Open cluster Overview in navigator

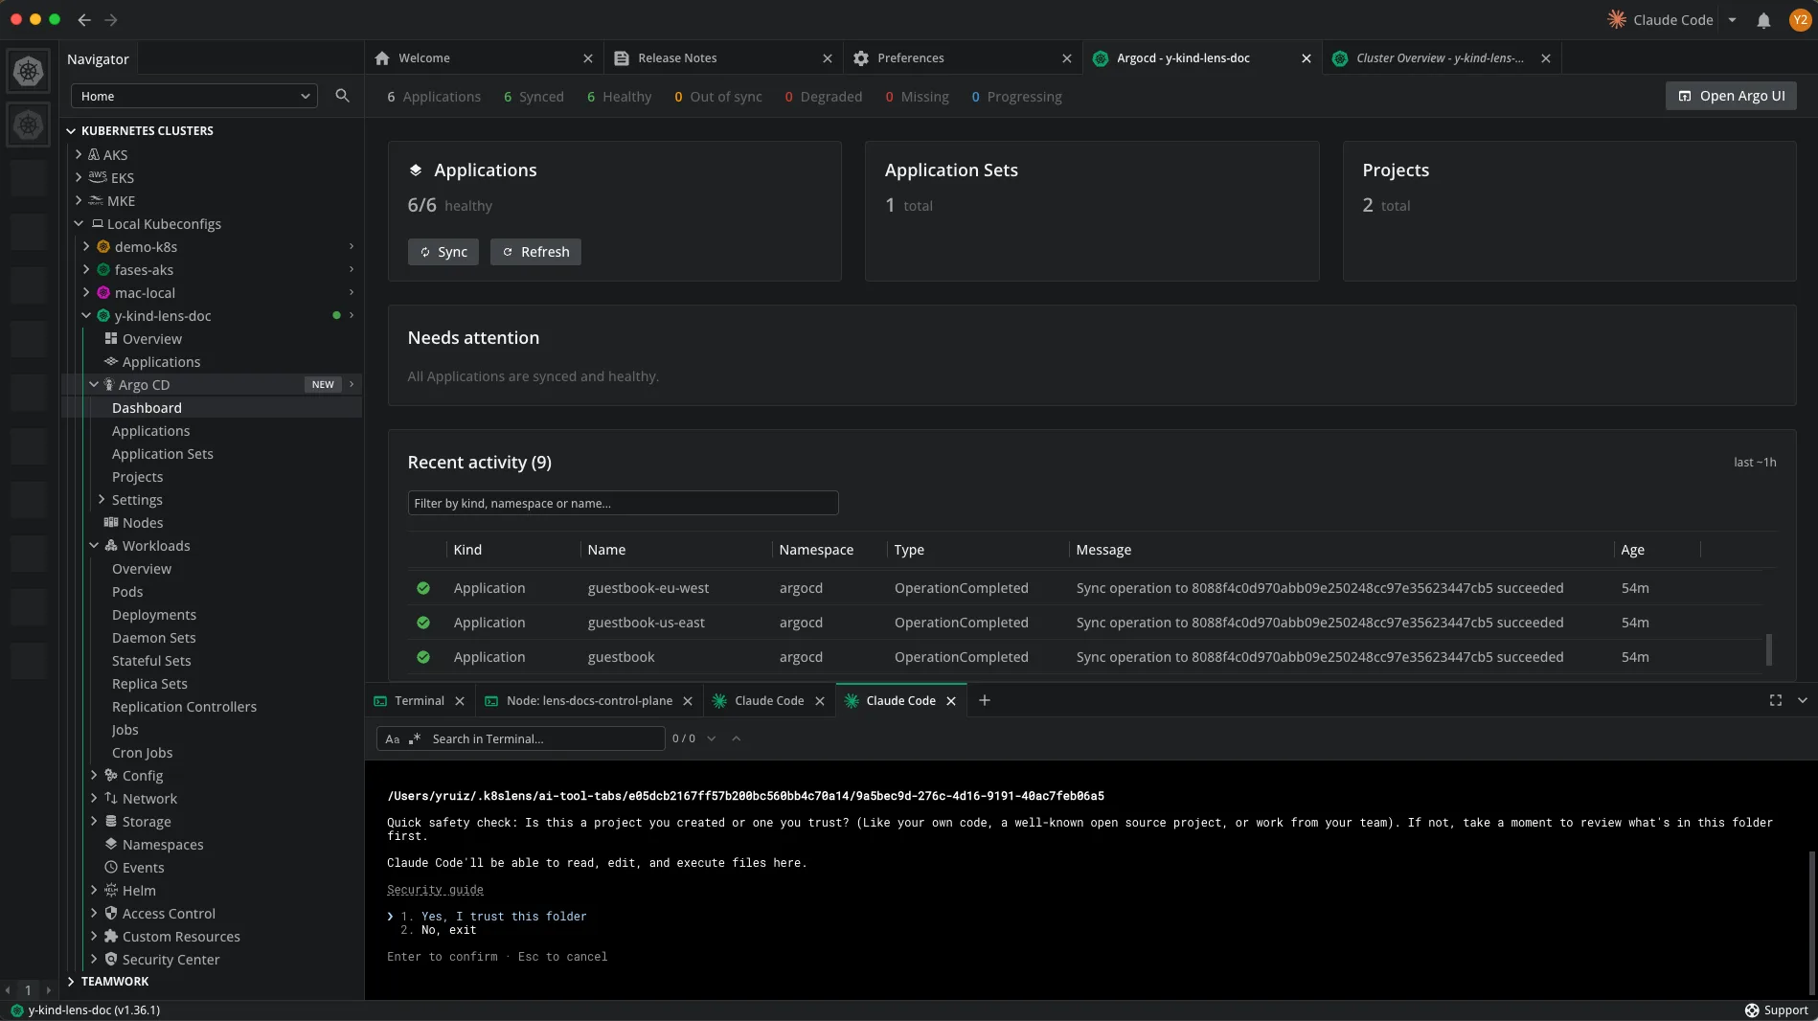tap(151, 339)
